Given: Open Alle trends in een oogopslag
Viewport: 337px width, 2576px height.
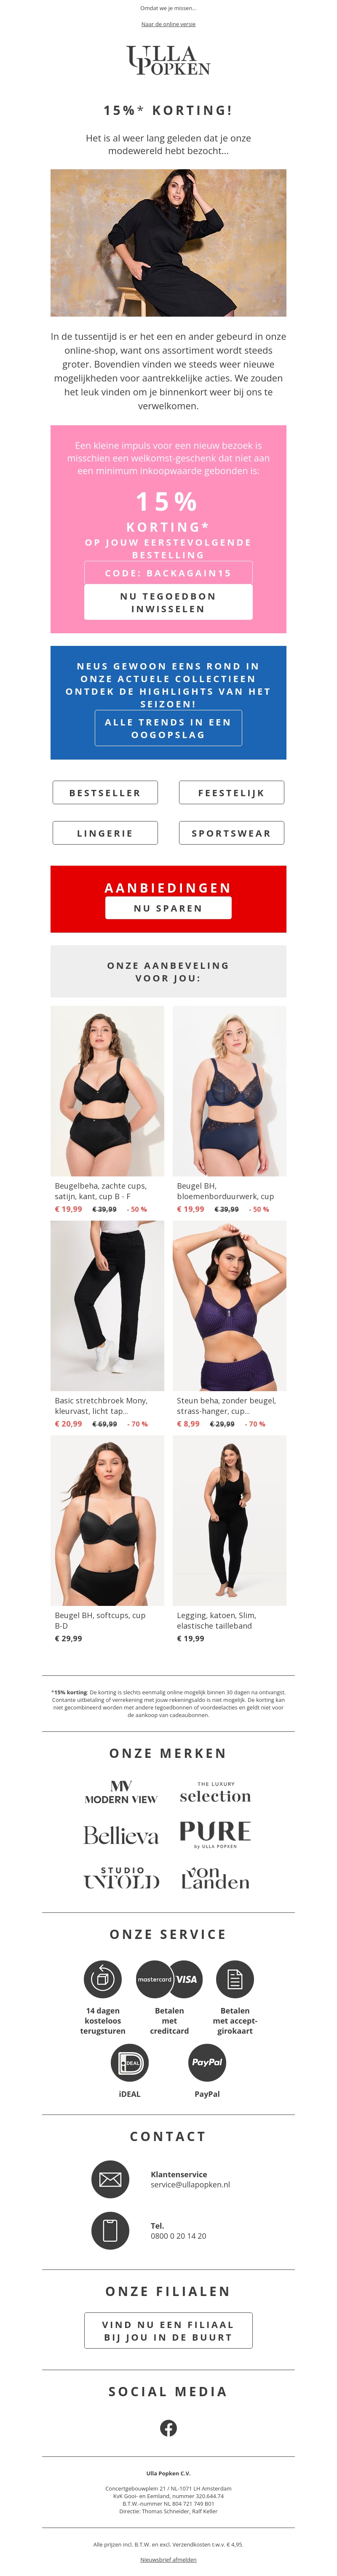Looking at the screenshot, I should [x=168, y=728].
